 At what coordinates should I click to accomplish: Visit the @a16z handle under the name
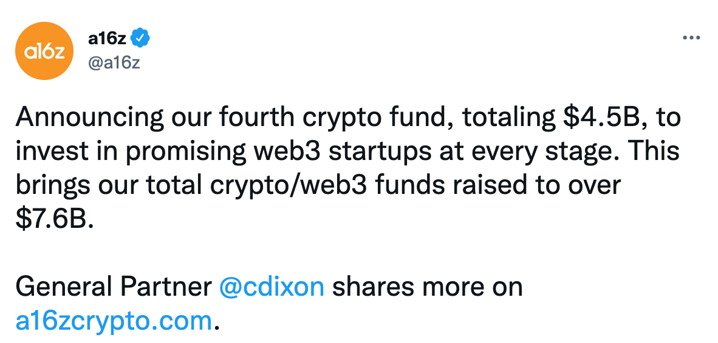coord(114,63)
